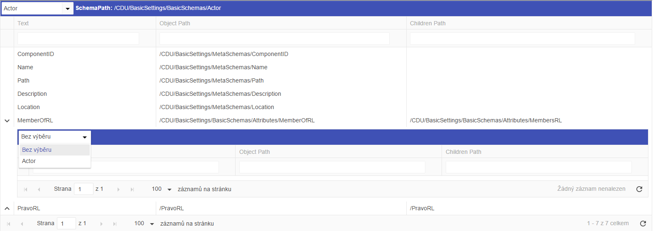Image resolution: width=653 pixels, height=231 pixels.
Task: Go to last page in bottom outer pager
Action: click(115, 224)
